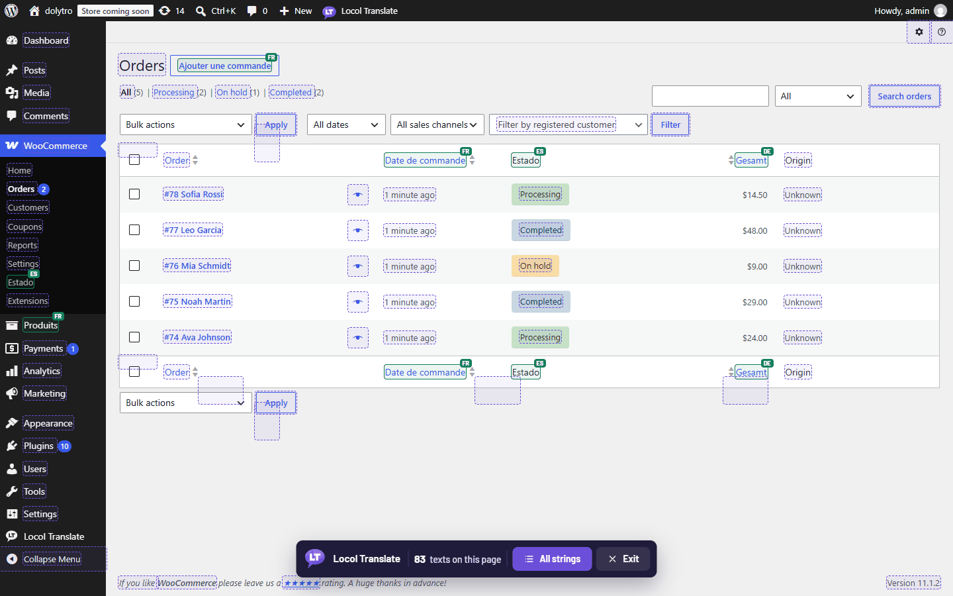The height and width of the screenshot is (596, 953).
Task: Open the All dates dropdown
Action: [x=346, y=124]
